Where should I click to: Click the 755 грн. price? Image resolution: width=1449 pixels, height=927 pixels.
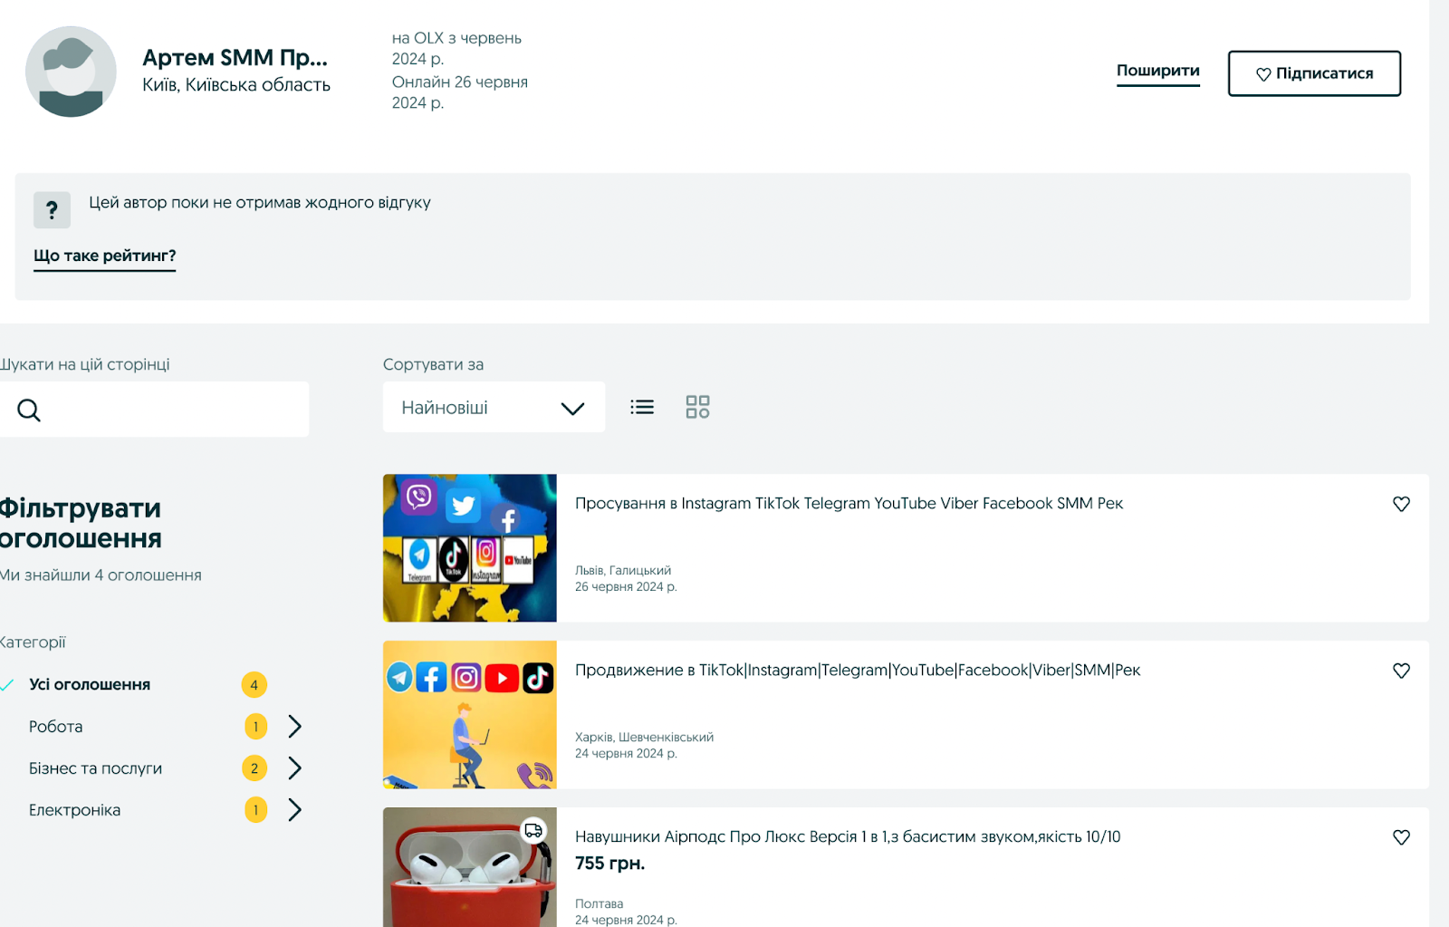(610, 864)
